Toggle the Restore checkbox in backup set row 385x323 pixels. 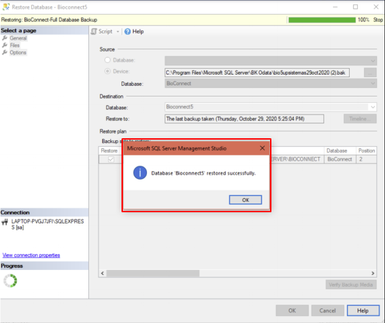click(111, 159)
